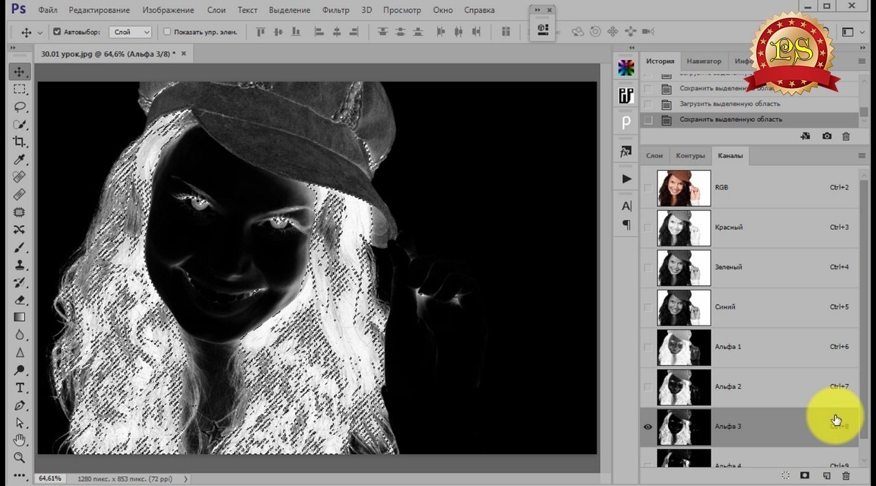Select the Crop tool
Image resolution: width=876 pixels, height=486 pixels.
click(x=20, y=141)
